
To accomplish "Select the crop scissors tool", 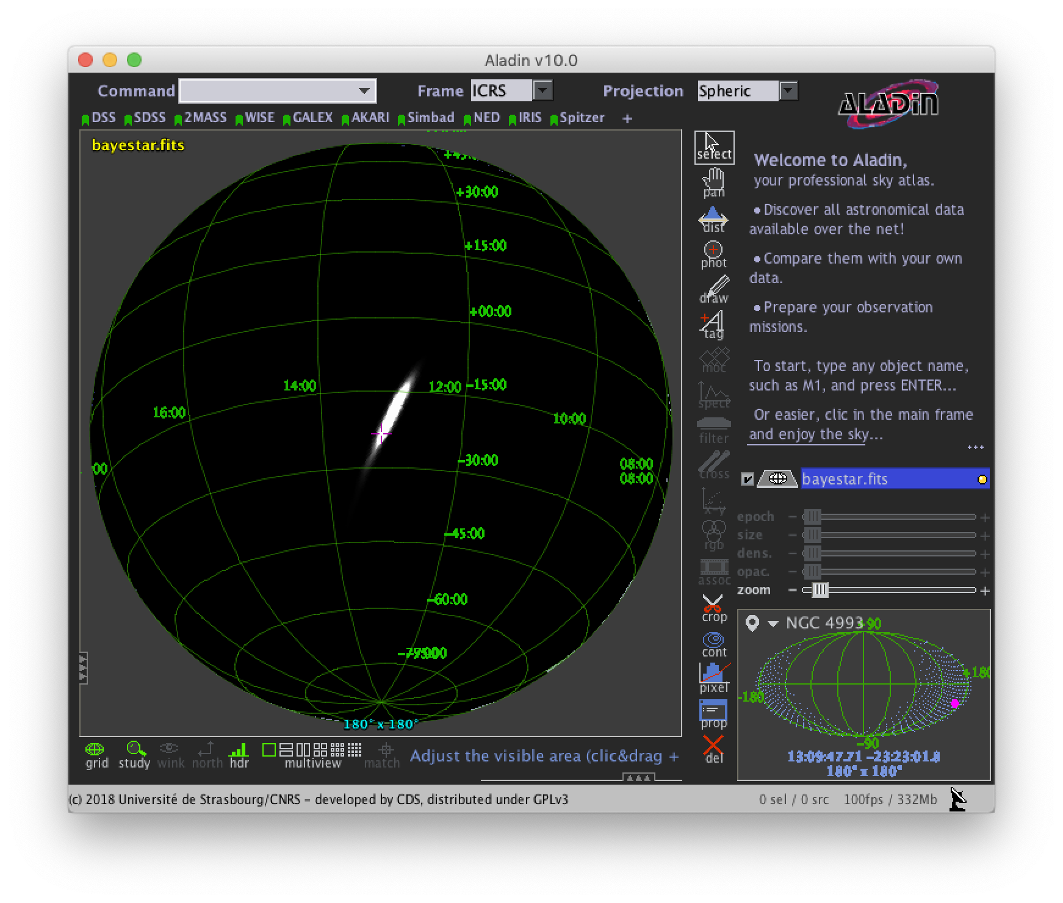I will 713,608.
